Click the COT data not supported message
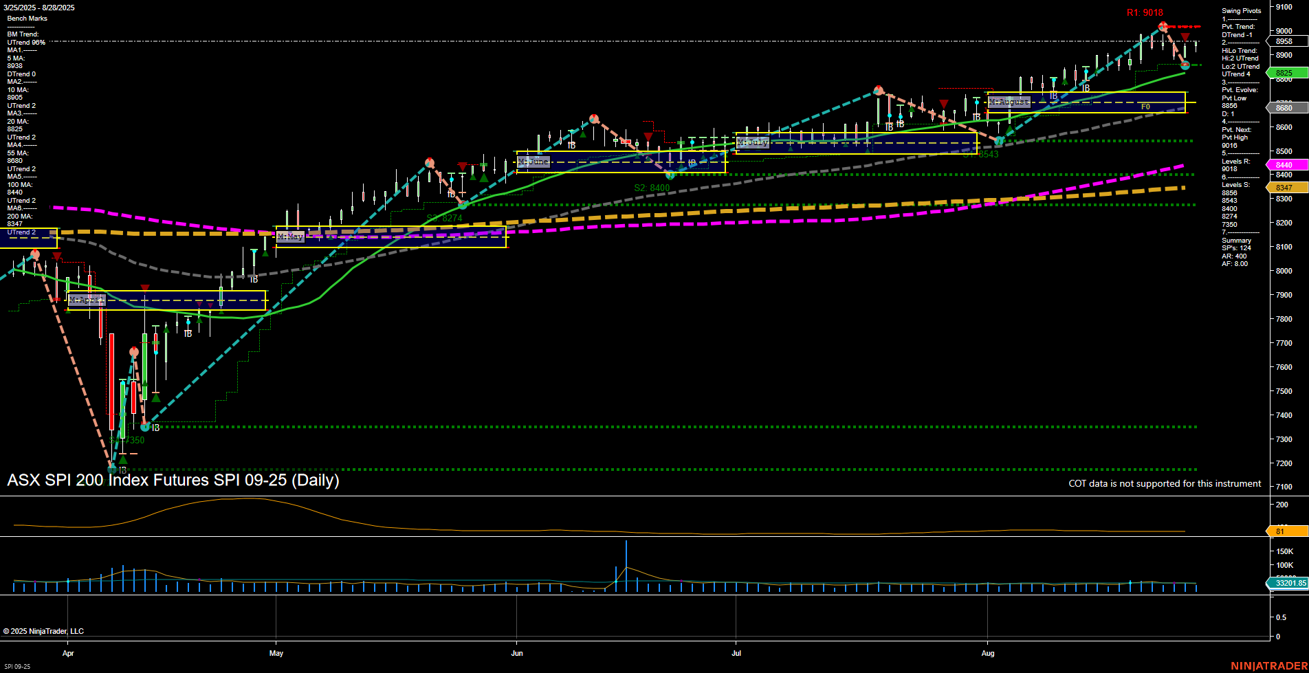Viewport: 1309px width, 673px height. [1165, 483]
